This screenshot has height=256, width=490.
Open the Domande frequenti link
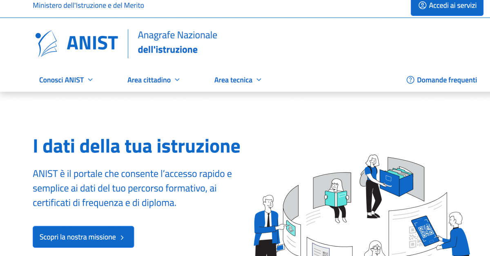pos(442,80)
